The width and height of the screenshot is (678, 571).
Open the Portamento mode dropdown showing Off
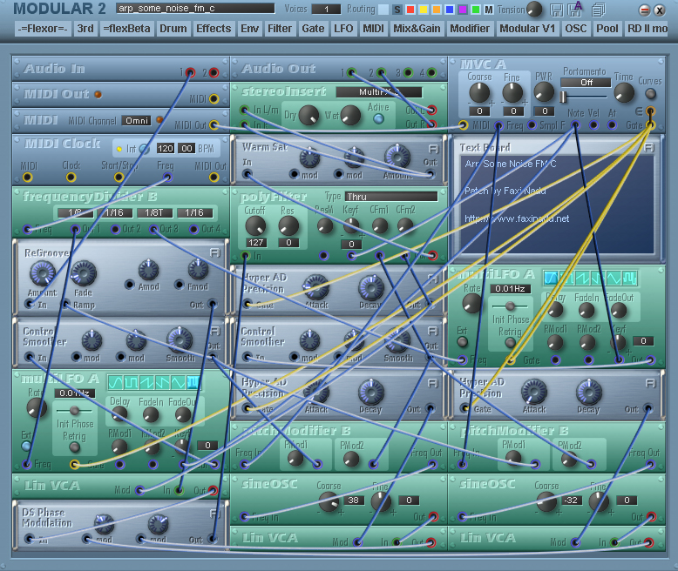[x=586, y=83]
